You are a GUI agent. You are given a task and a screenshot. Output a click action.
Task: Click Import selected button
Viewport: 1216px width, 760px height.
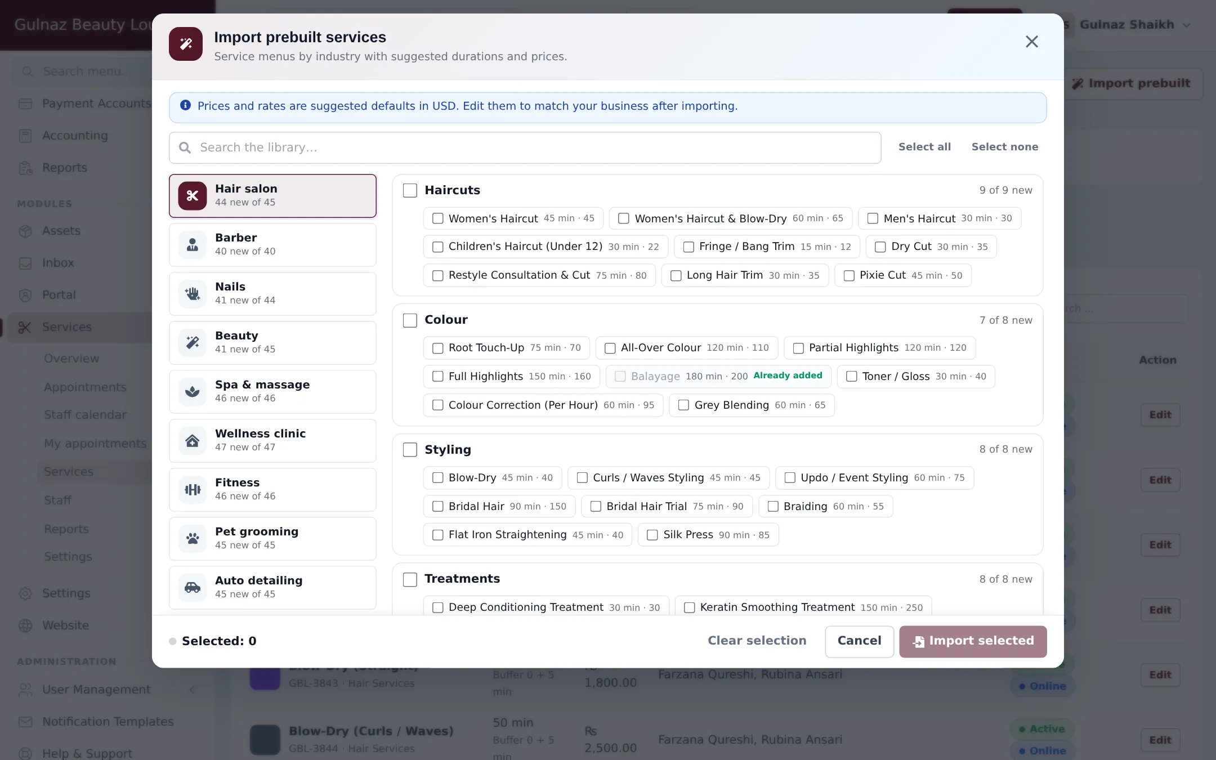click(x=973, y=641)
